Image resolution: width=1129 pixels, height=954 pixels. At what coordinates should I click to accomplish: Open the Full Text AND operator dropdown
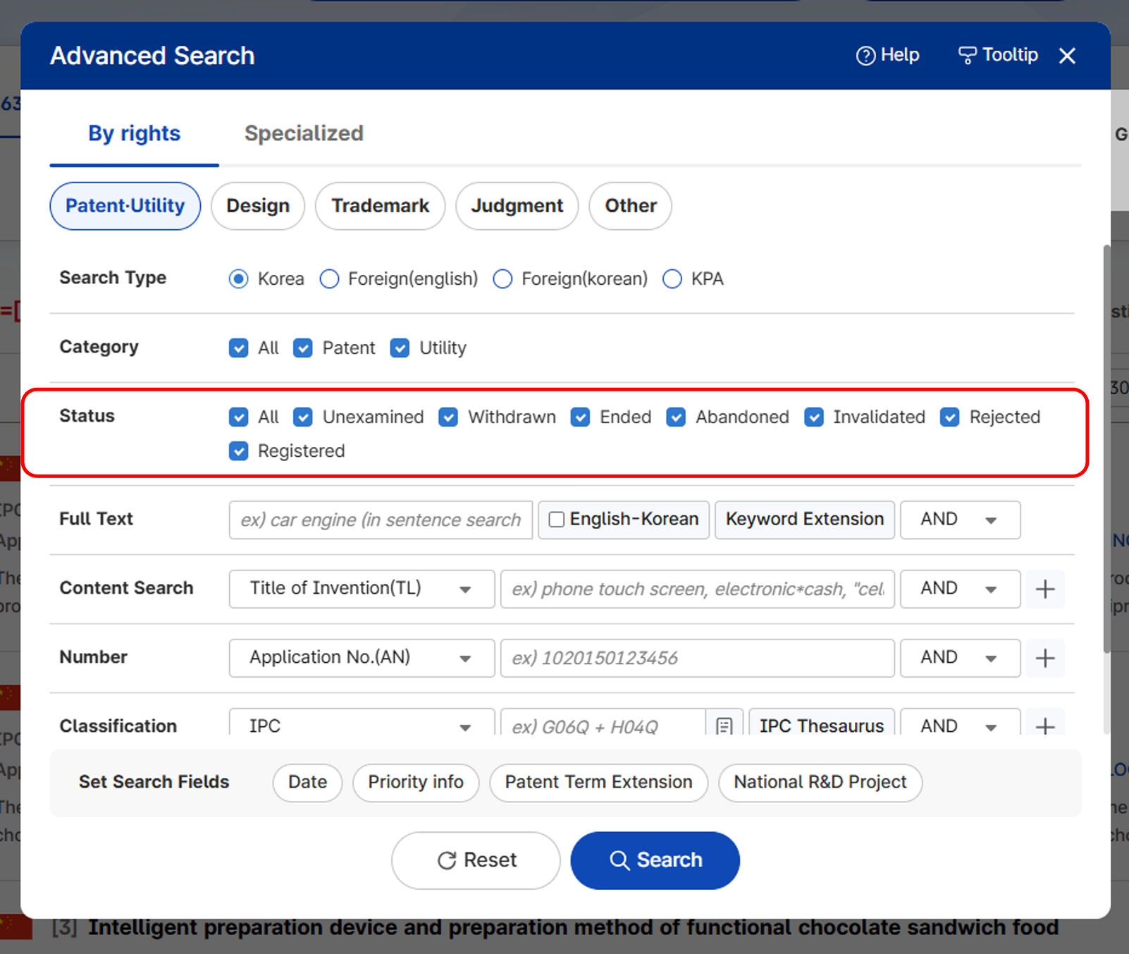[960, 520]
